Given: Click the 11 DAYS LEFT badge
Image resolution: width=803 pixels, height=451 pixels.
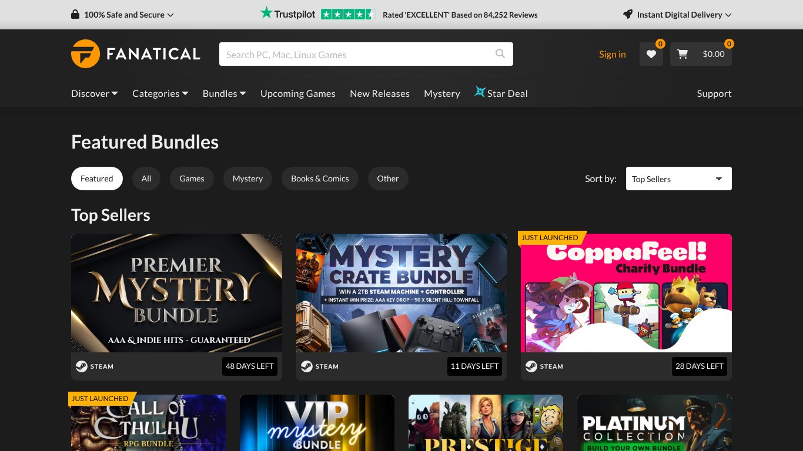Looking at the screenshot, I should [474, 366].
